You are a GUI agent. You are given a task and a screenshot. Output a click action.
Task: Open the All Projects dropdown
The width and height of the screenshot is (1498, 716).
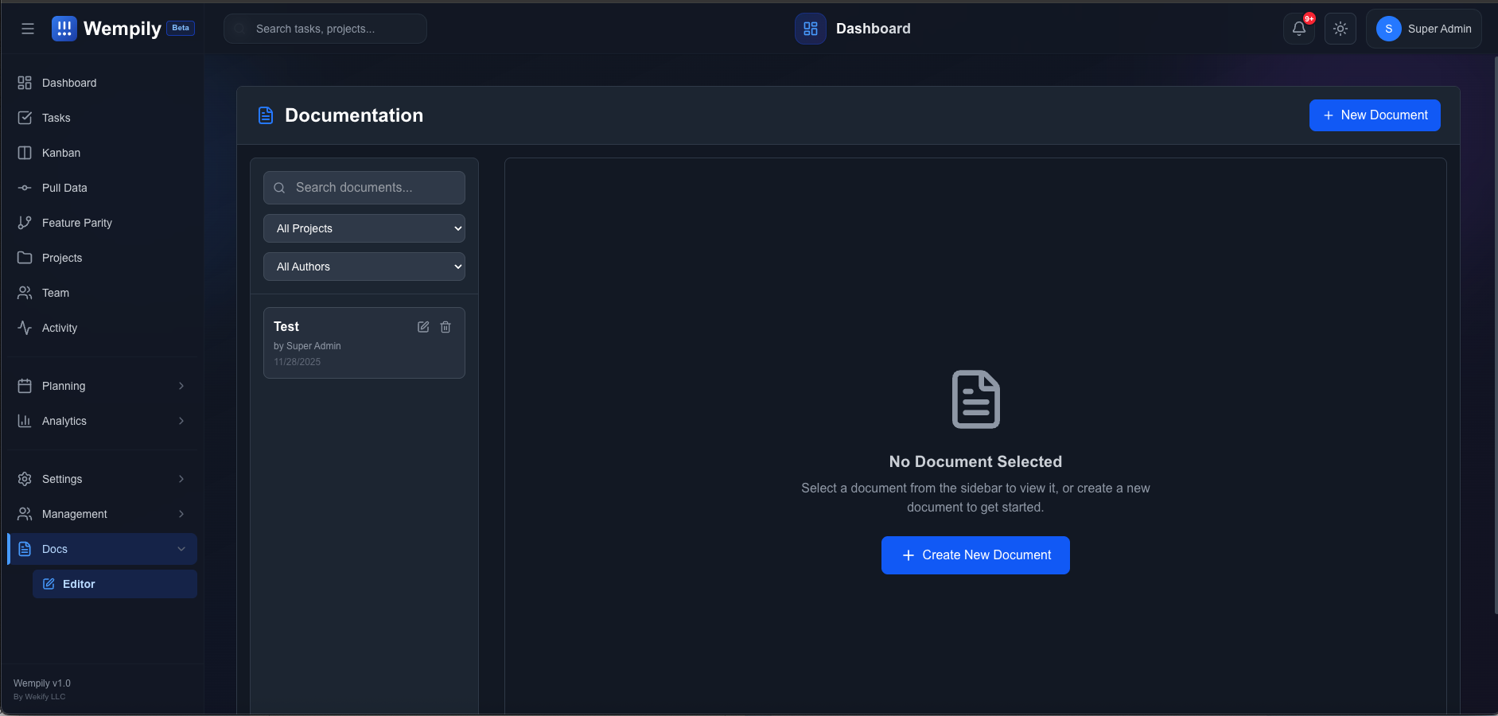(364, 228)
